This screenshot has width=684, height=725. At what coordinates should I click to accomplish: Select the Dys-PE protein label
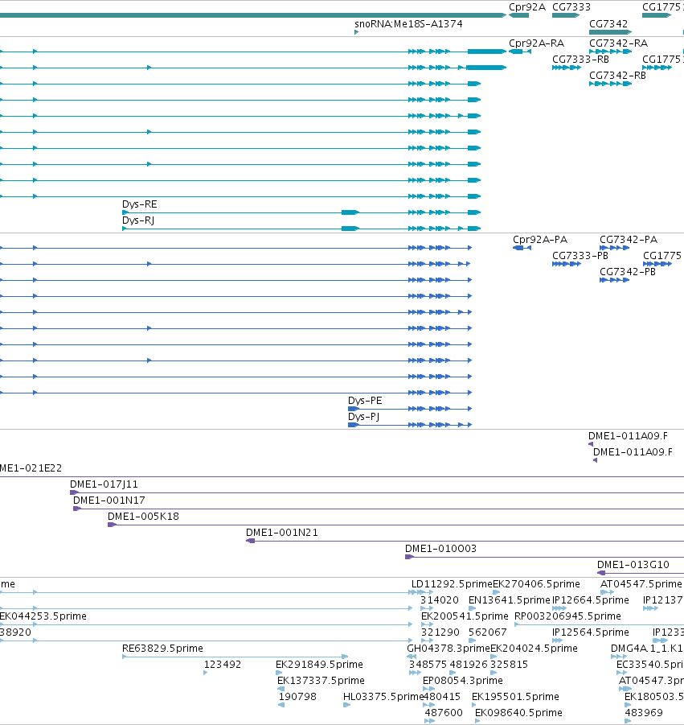pyautogui.click(x=365, y=401)
